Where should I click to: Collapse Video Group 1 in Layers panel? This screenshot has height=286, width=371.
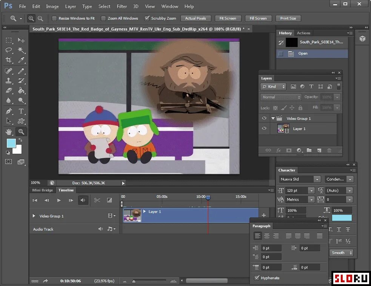(x=273, y=118)
